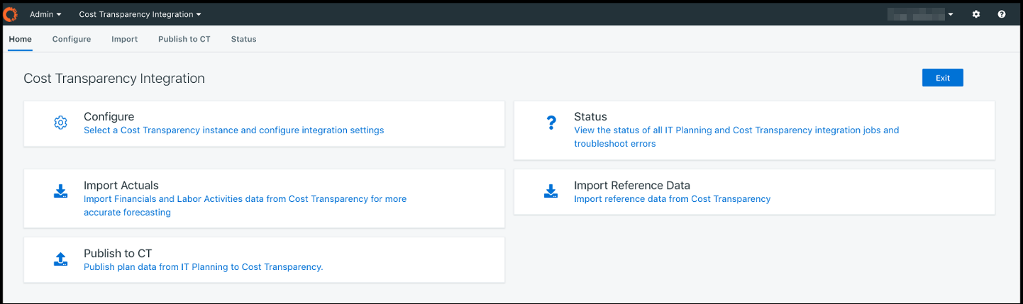Click the blue Exit button
This screenshot has height=304, width=1023.
click(x=942, y=78)
